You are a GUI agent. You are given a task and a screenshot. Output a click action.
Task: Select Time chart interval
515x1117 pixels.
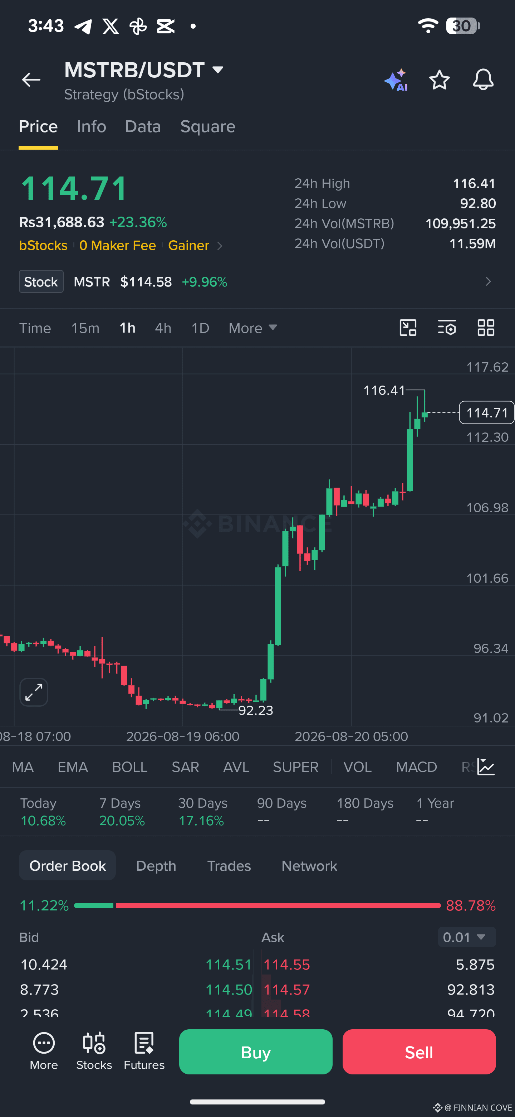[x=35, y=328]
